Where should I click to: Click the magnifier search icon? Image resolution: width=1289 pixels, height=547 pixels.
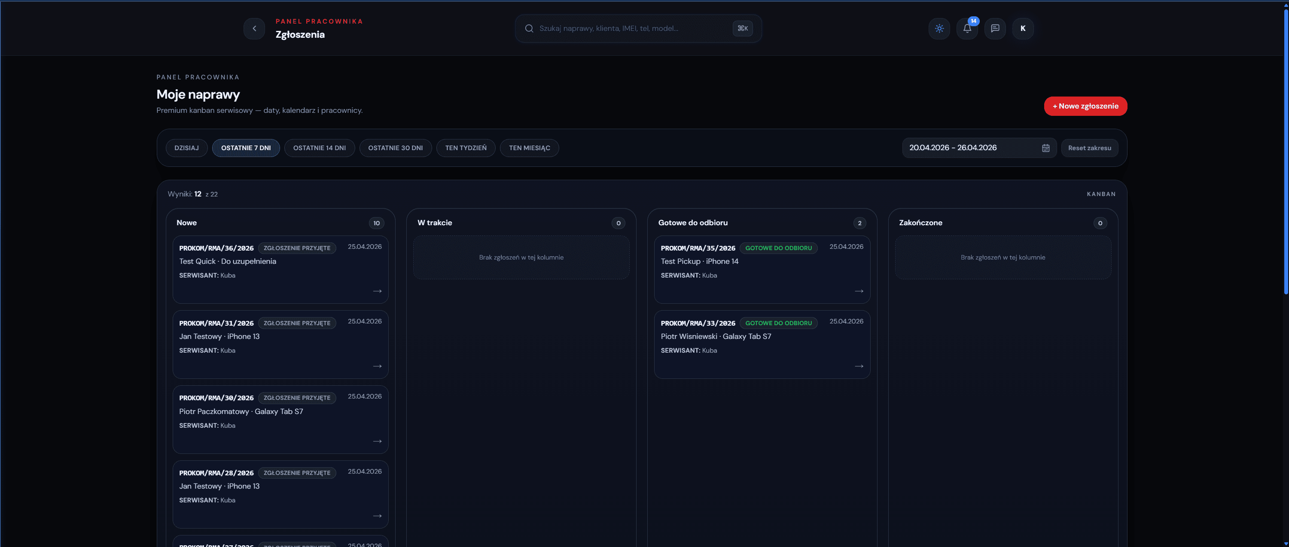[x=529, y=28]
